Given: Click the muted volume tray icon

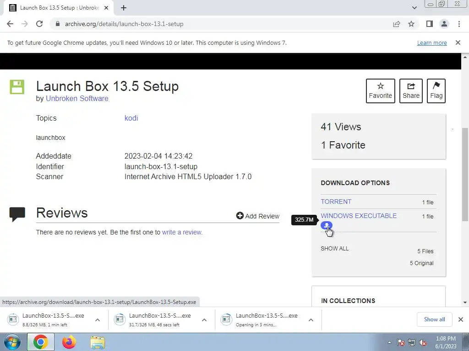Looking at the screenshot, I should tap(423, 342).
